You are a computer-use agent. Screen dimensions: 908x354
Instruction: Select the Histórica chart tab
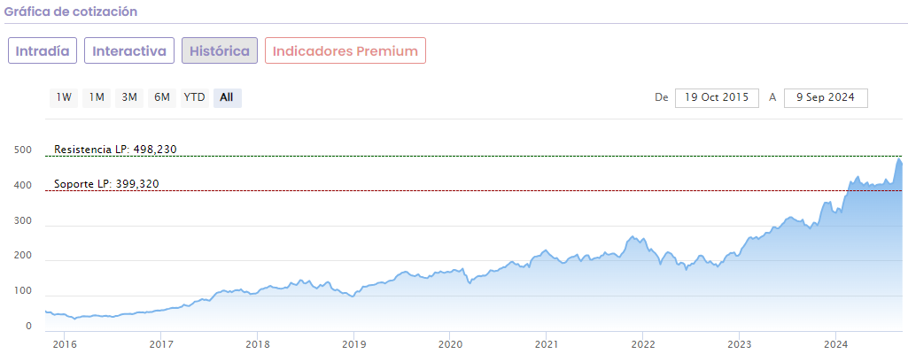[220, 50]
